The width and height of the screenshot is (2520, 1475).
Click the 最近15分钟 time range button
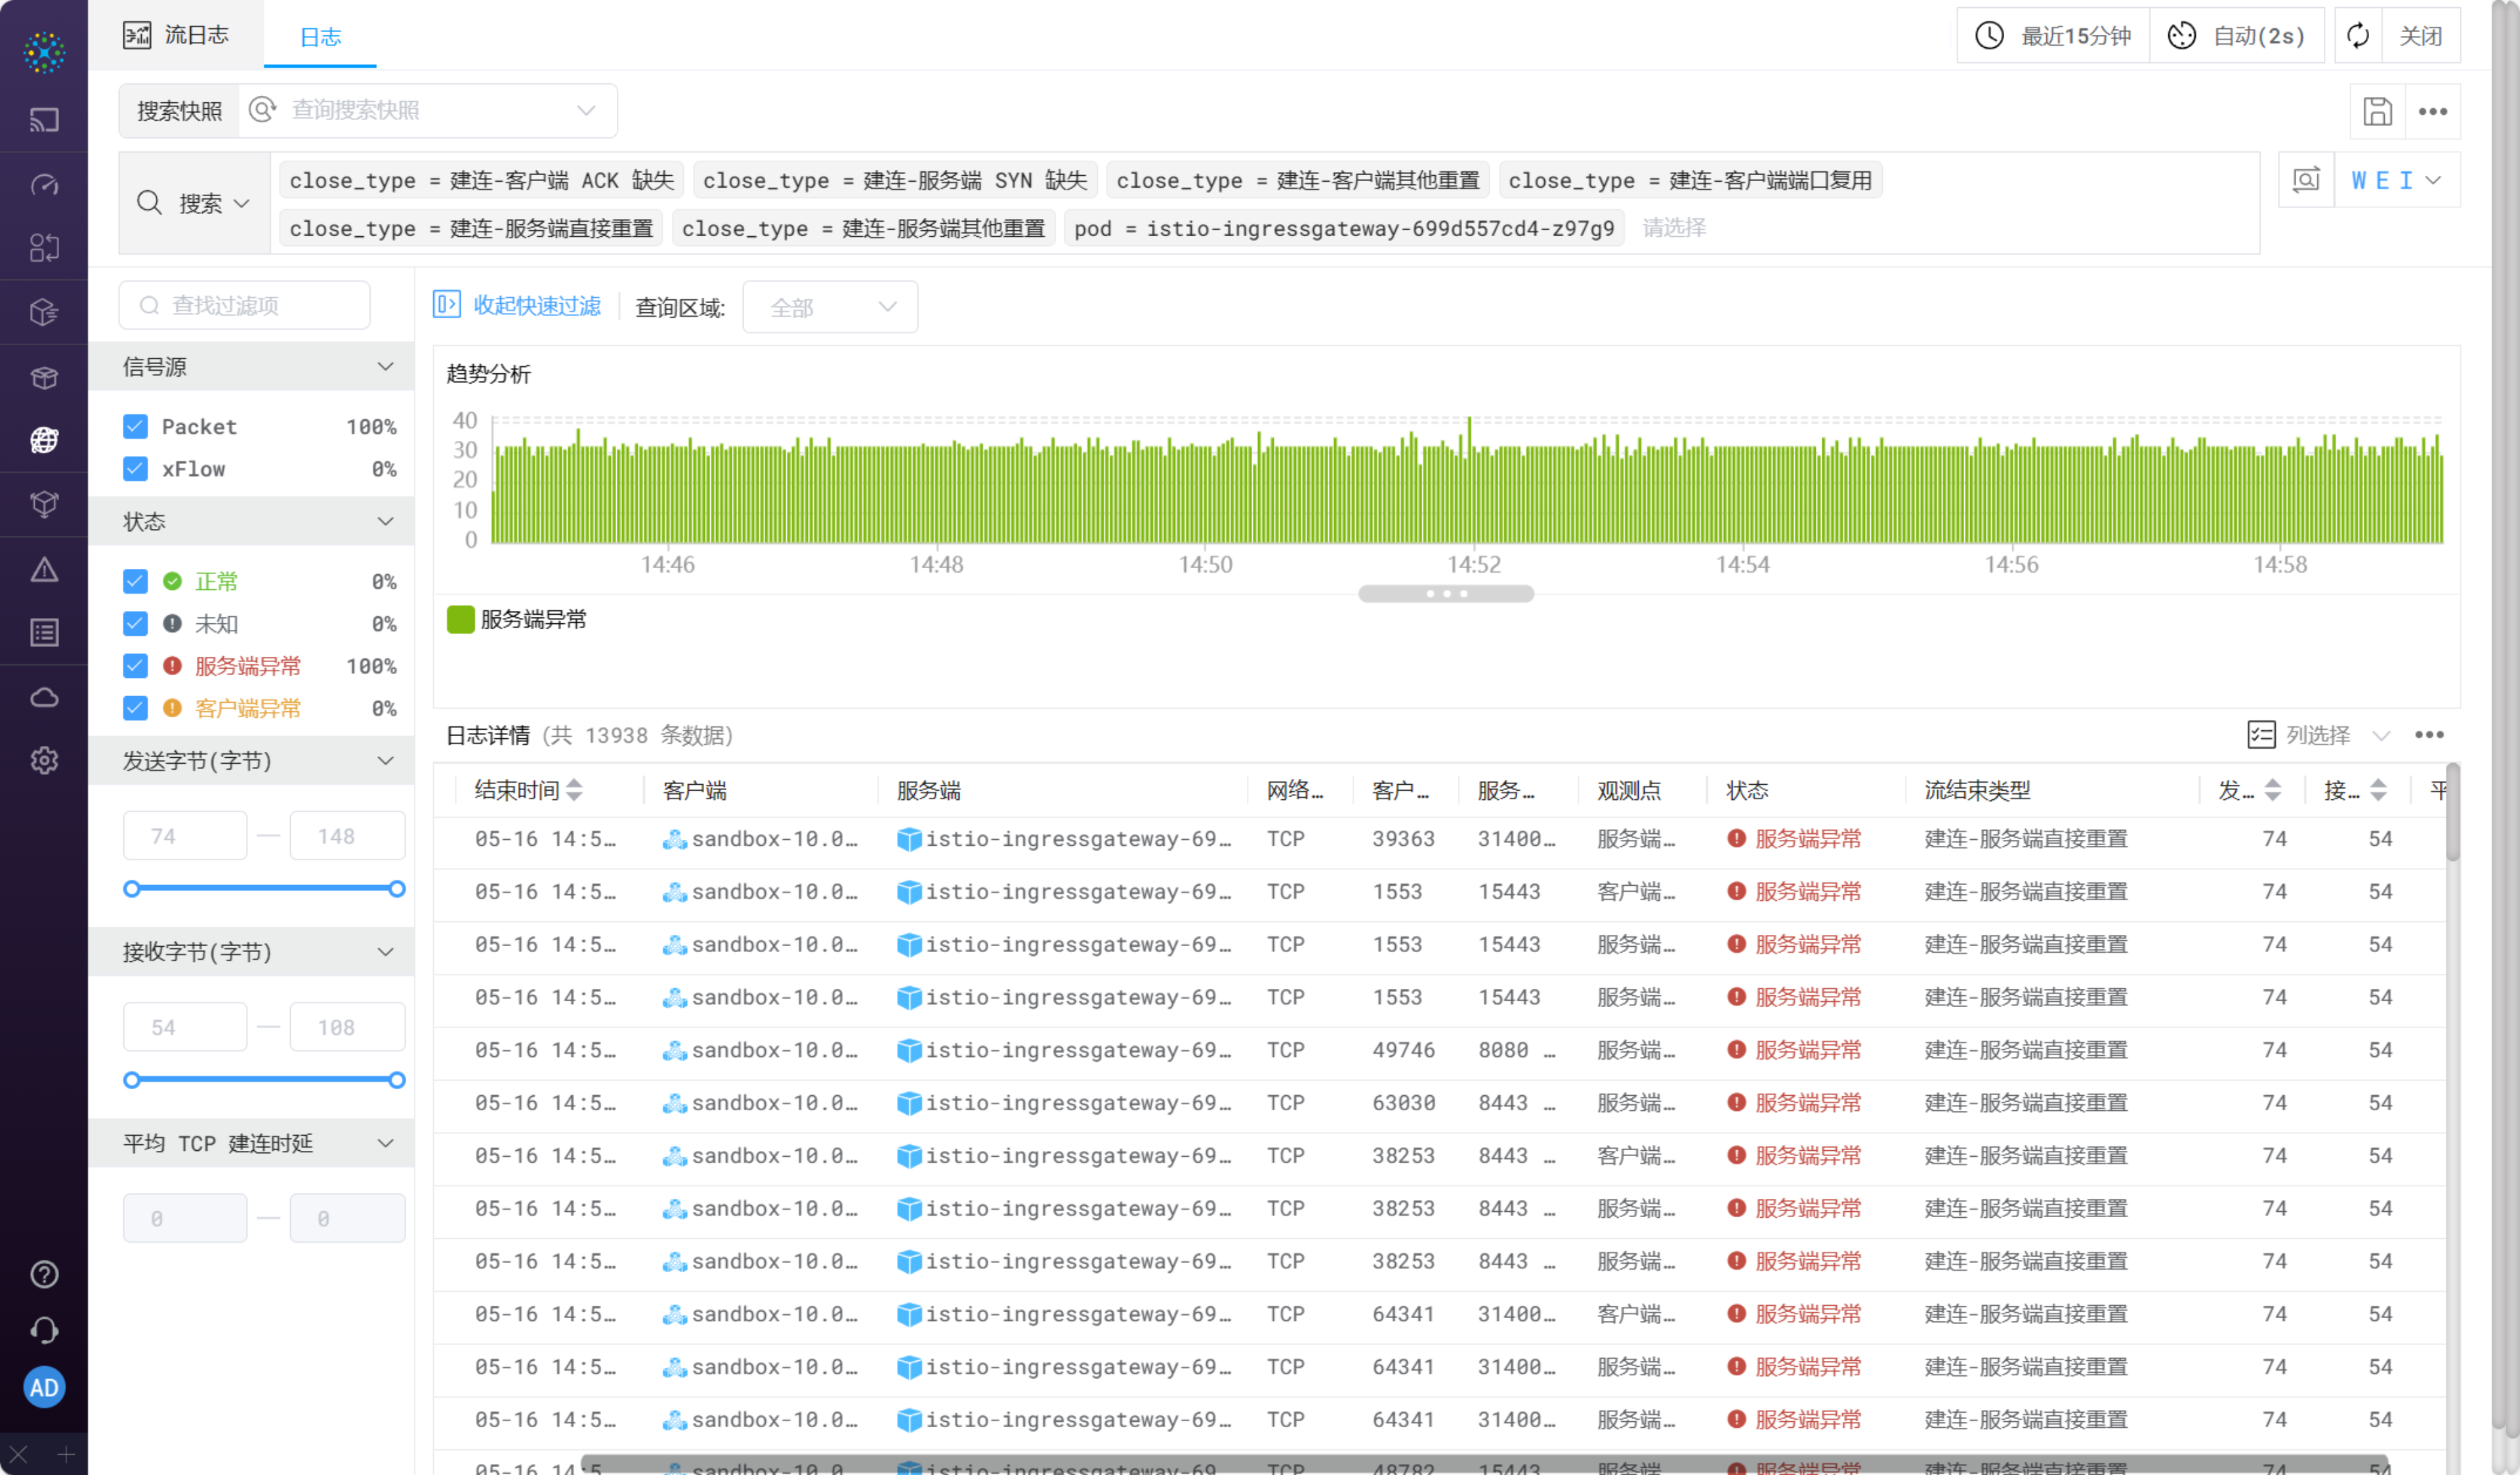(x=2053, y=36)
